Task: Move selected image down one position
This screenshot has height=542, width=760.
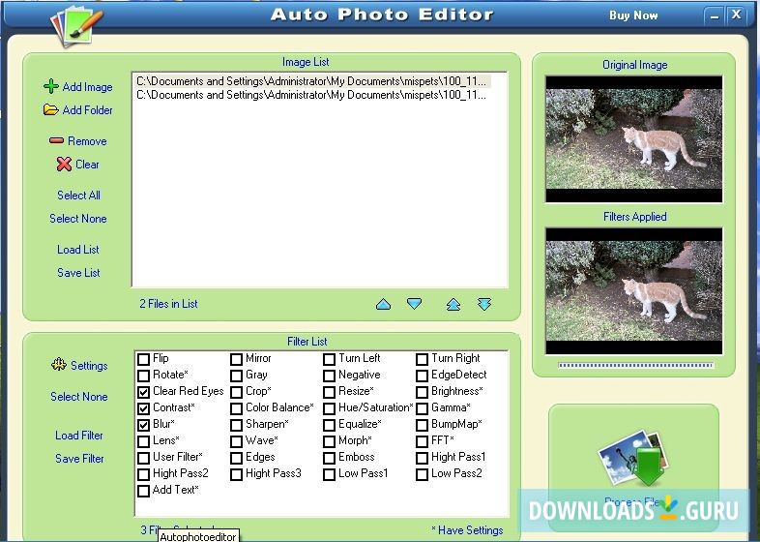Action: tap(415, 304)
